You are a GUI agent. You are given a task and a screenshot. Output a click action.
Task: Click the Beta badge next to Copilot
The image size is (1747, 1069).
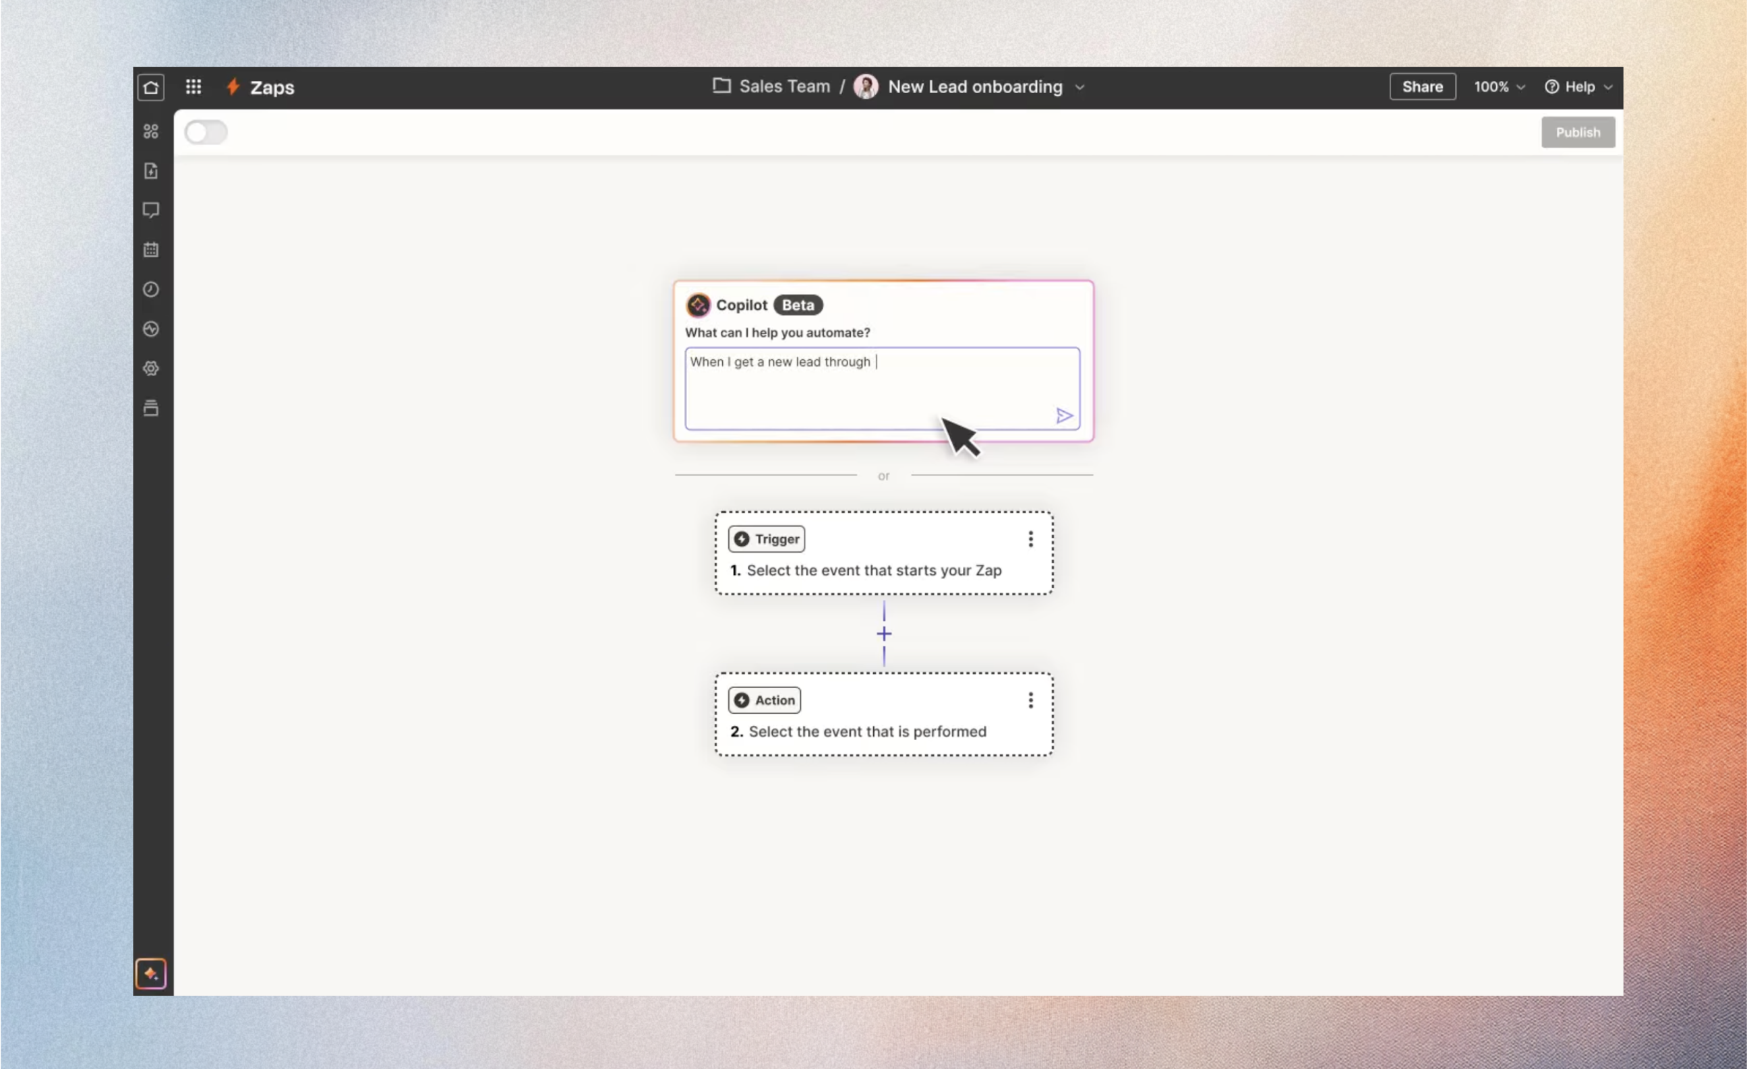(x=798, y=305)
